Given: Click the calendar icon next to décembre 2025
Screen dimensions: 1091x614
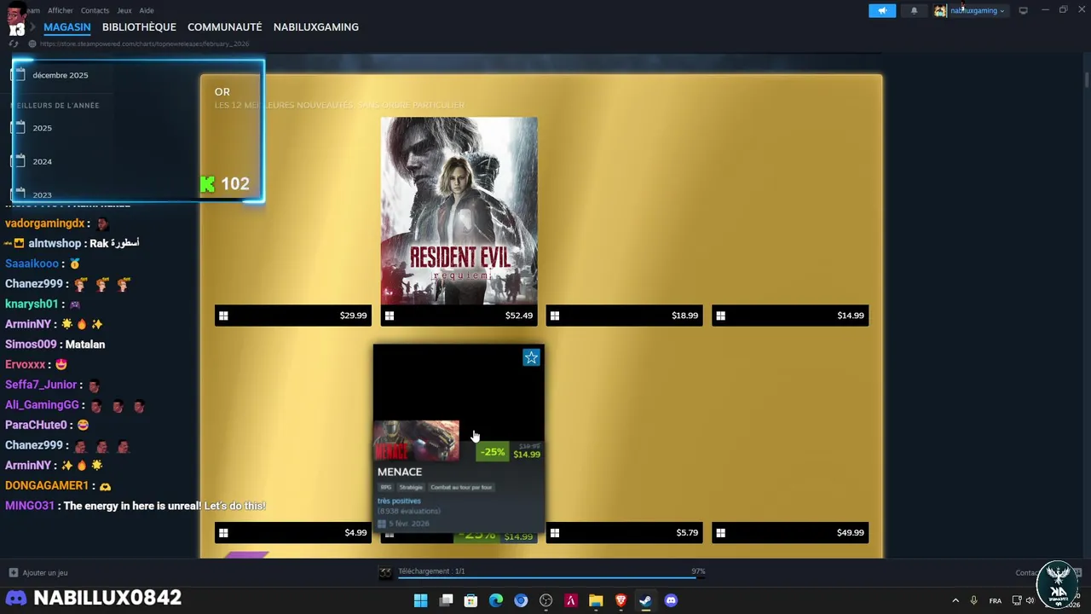Looking at the screenshot, I should [x=20, y=75].
